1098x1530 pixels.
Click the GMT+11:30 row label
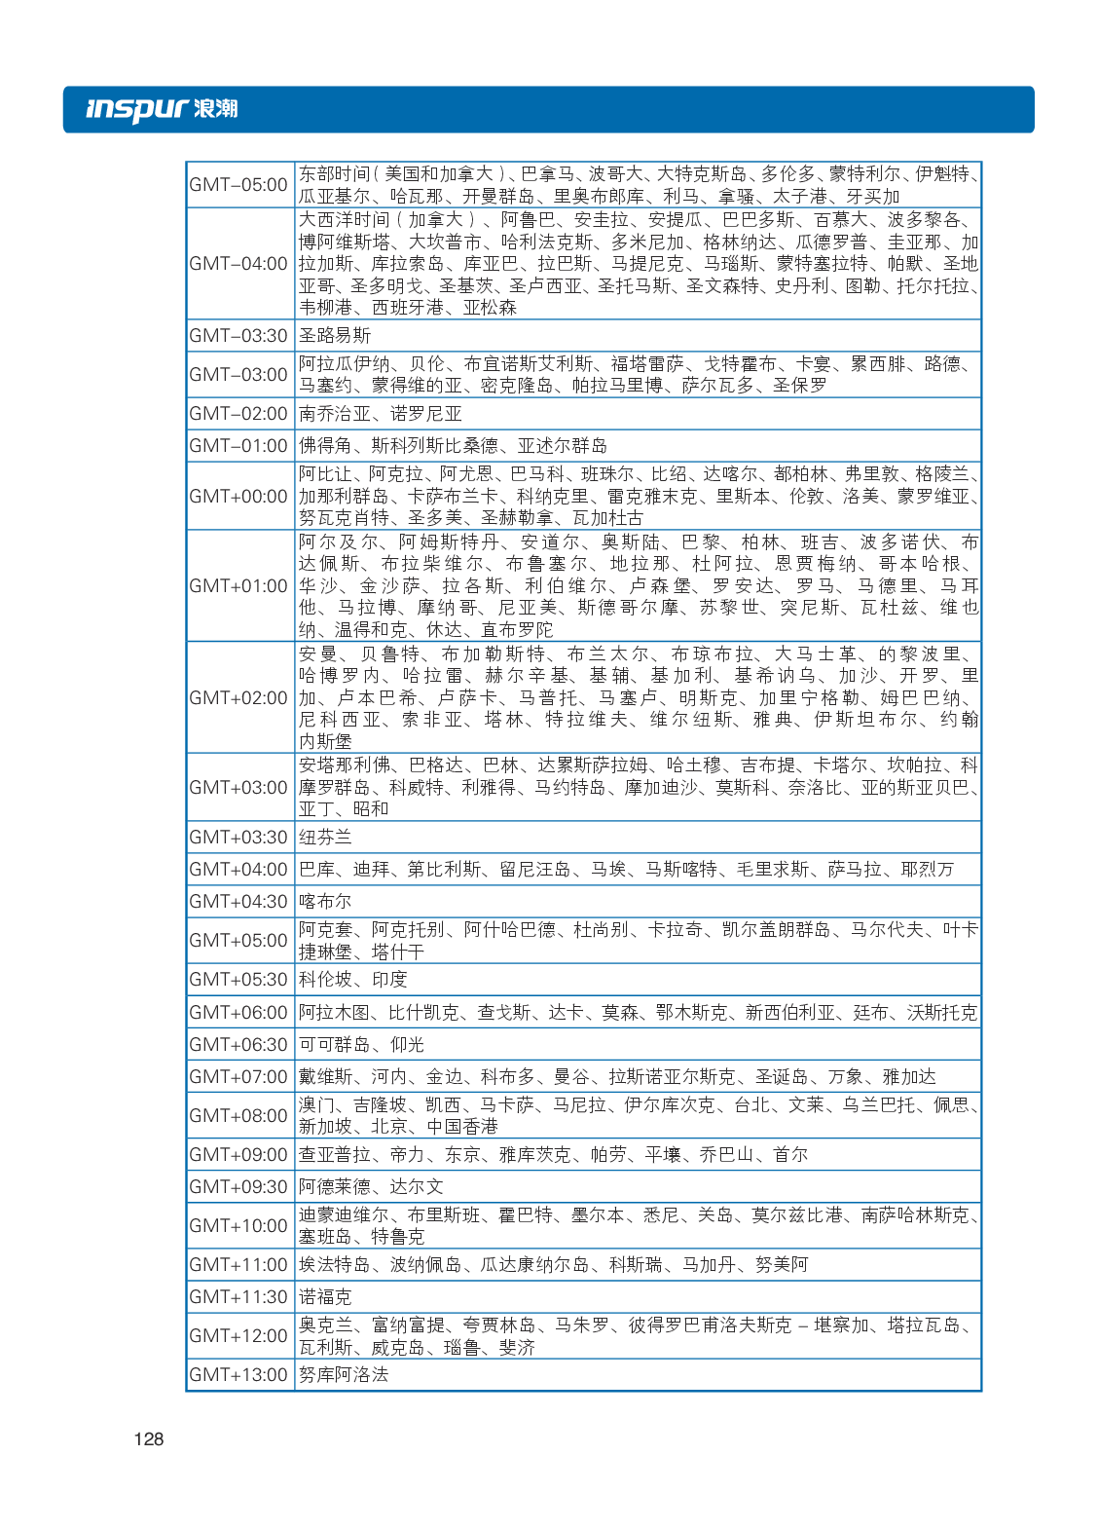point(239,1297)
